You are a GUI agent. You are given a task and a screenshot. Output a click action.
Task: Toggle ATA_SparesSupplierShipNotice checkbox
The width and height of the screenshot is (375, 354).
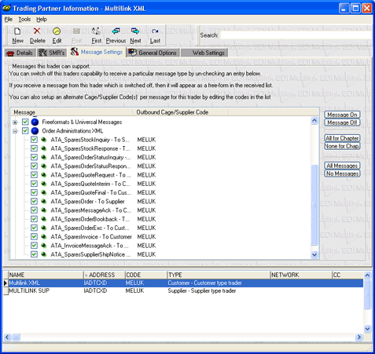coord(34,254)
